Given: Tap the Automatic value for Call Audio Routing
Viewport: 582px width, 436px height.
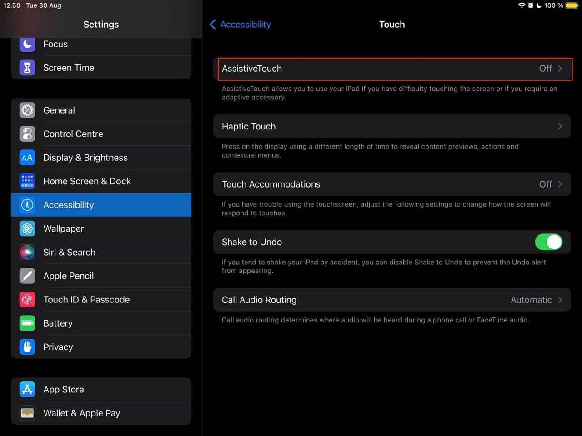Looking at the screenshot, I should (531, 300).
